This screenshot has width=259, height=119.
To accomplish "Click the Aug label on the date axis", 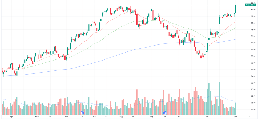I will [121, 116].
